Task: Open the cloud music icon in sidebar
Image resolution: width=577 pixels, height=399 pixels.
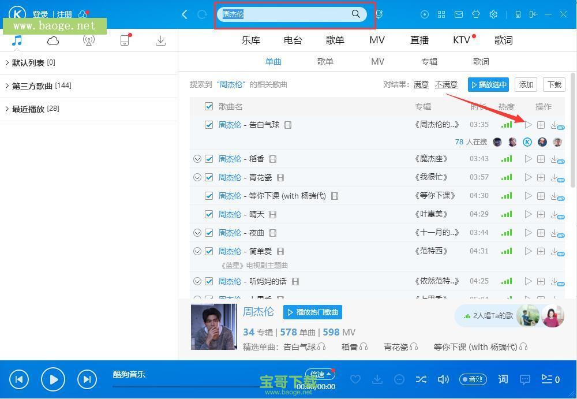Action: click(x=53, y=40)
